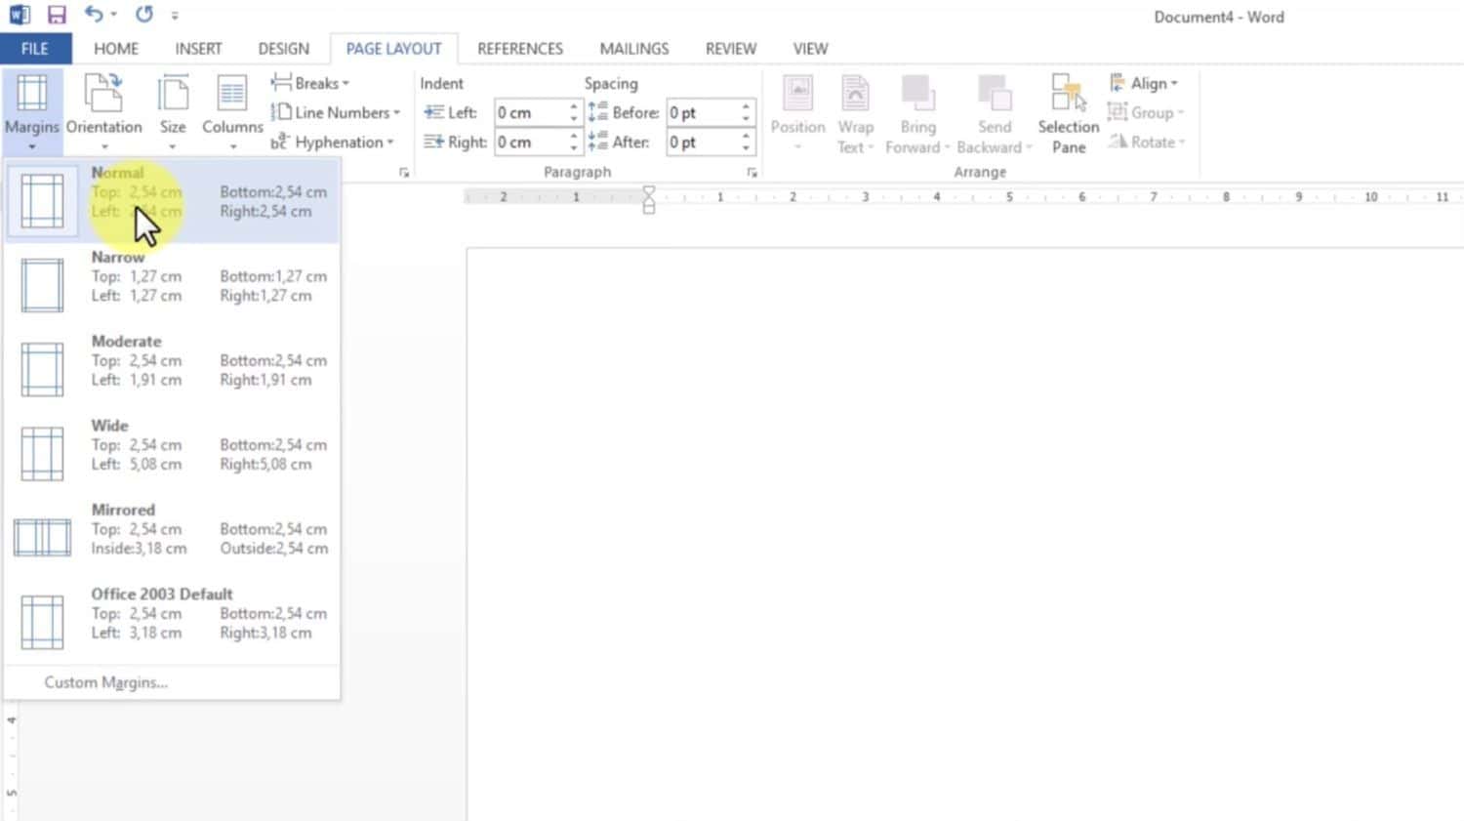Increase Spacing Before with stepper

(746, 106)
